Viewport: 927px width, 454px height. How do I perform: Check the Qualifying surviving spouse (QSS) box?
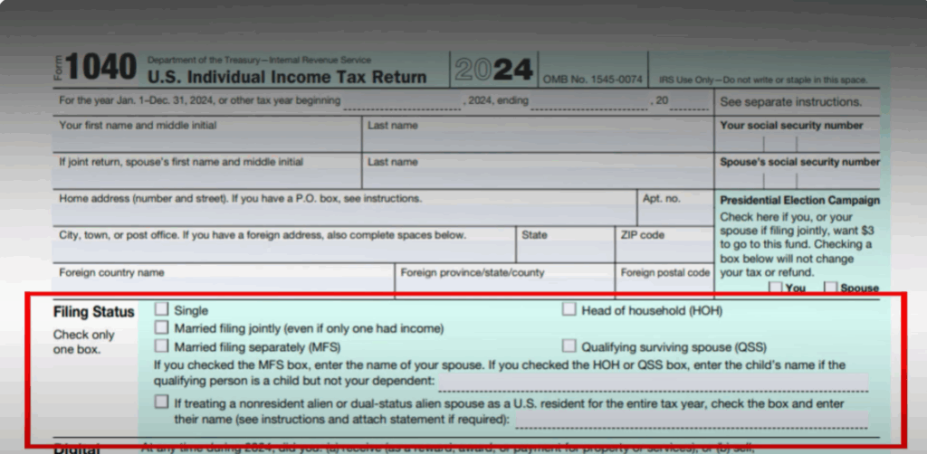click(x=569, y=345)
